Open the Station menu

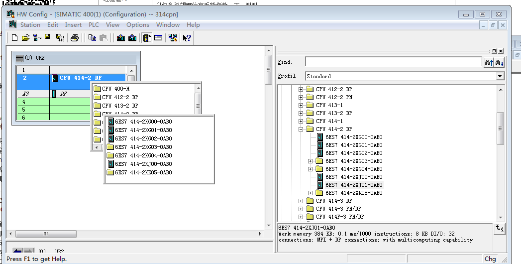click(30, 24)
